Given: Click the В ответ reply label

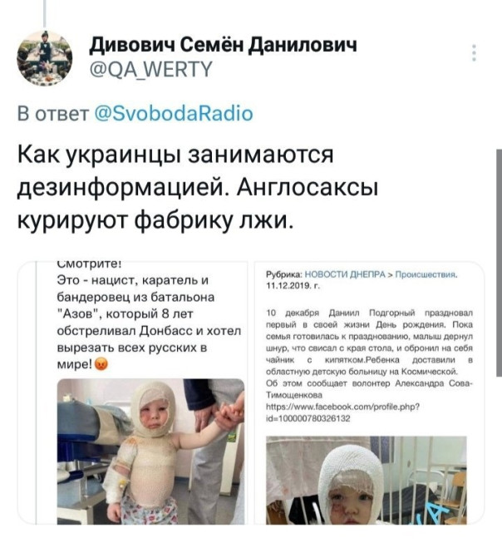Looking at the screenshot, I should pos(53,114).
